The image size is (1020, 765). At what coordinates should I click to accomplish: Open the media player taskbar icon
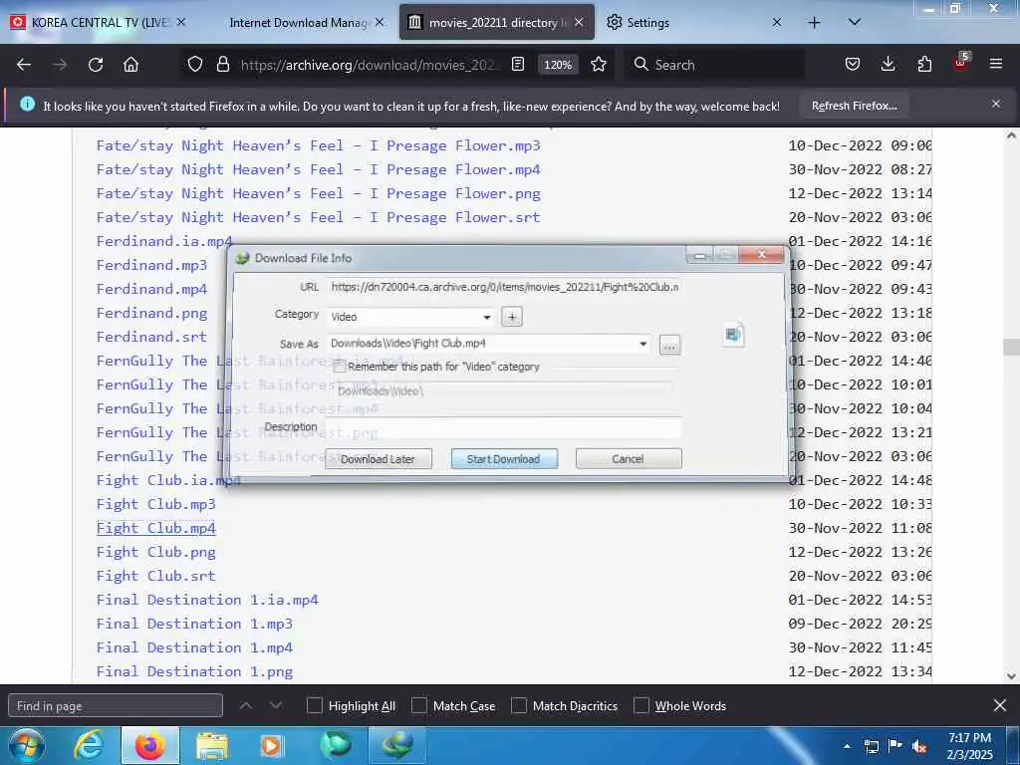(271, 745)
